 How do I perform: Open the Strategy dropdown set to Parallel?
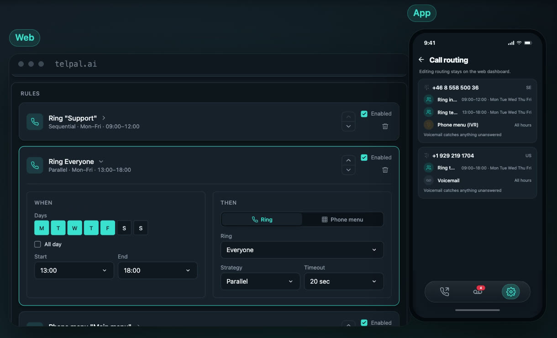[x=260, y=281]
